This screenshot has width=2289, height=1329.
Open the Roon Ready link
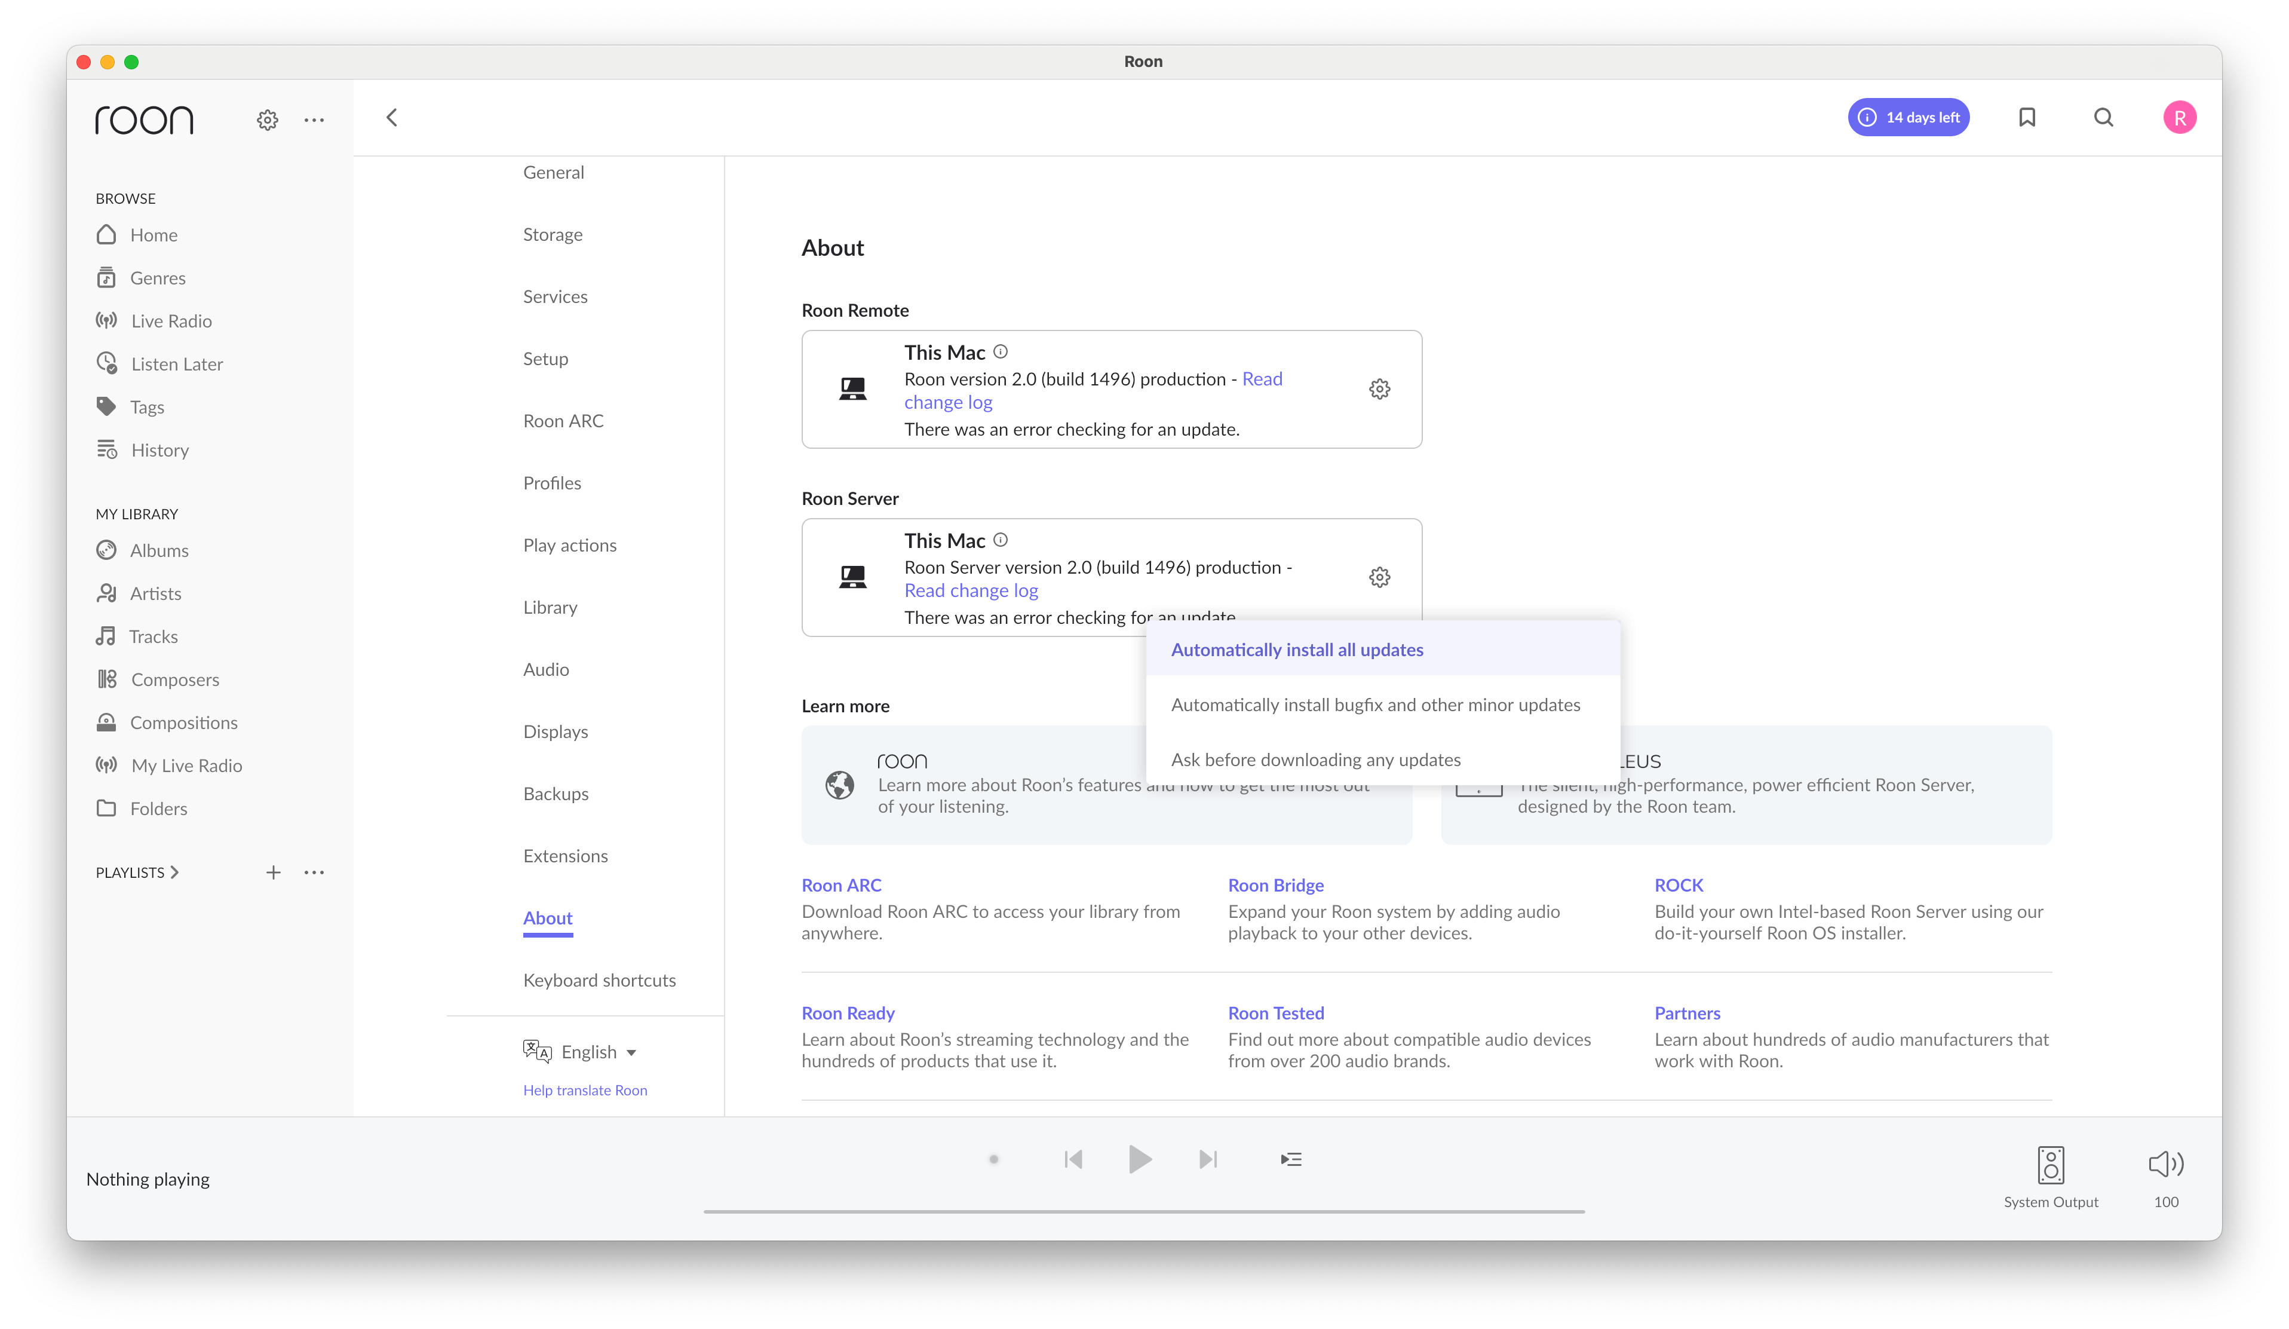[x=848, y=1013]
